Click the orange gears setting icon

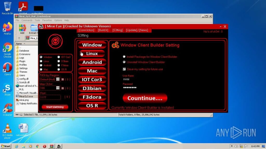[x=115, y=45]
